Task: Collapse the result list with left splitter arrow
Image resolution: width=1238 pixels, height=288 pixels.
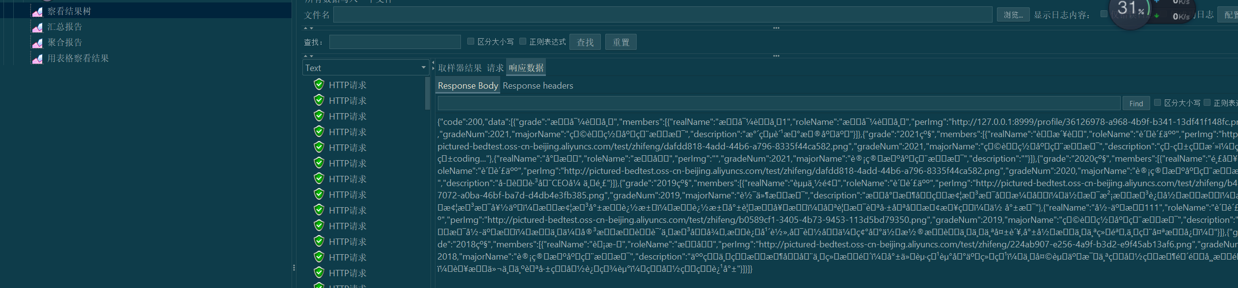Action: click(x=433, y=63)
